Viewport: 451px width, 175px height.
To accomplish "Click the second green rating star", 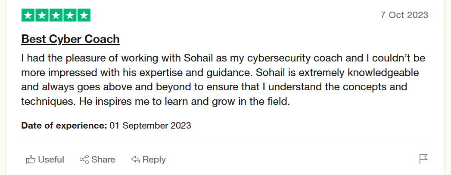I will pyautogui.click(x=42, y=15).
